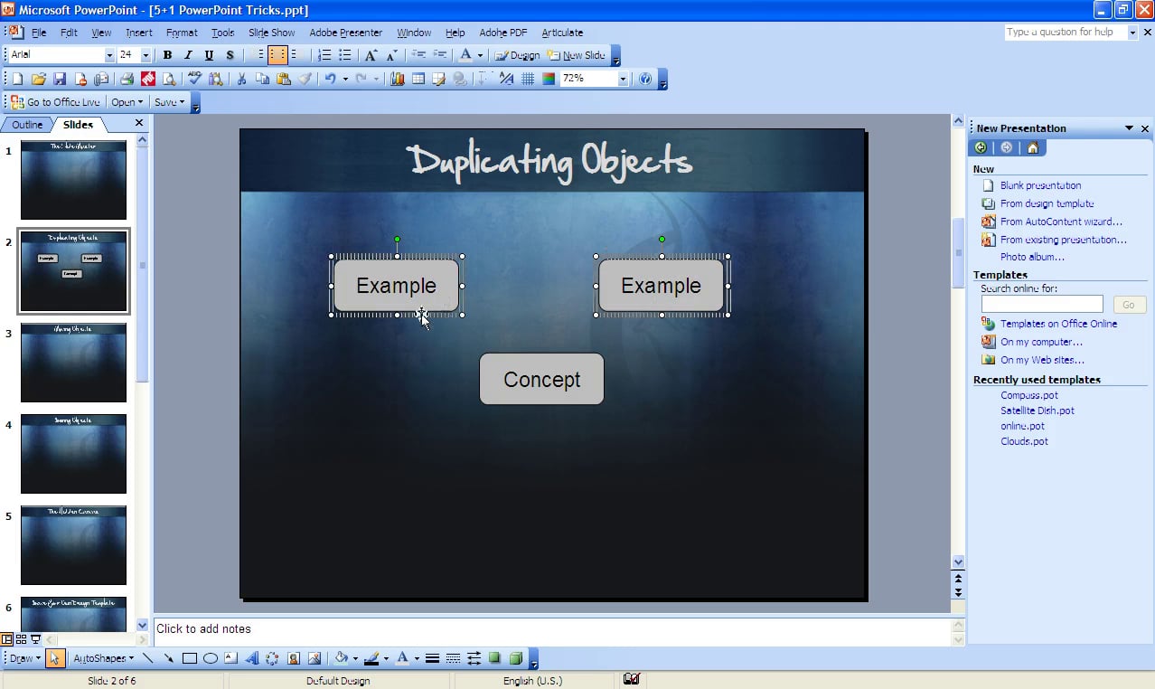Select the Rectangle shape tool
Image resolution: width=1155 pixels, height=689 pixels.
coord(190,658)
